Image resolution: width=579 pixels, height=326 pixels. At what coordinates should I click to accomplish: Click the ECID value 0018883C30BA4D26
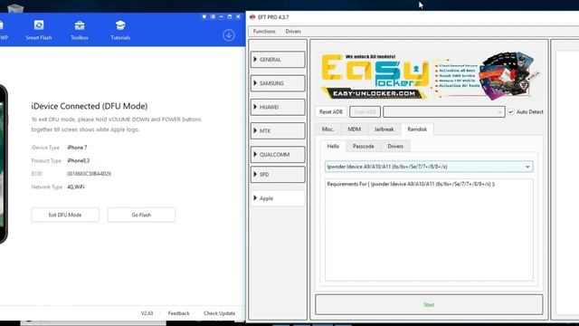coord(89,174)
